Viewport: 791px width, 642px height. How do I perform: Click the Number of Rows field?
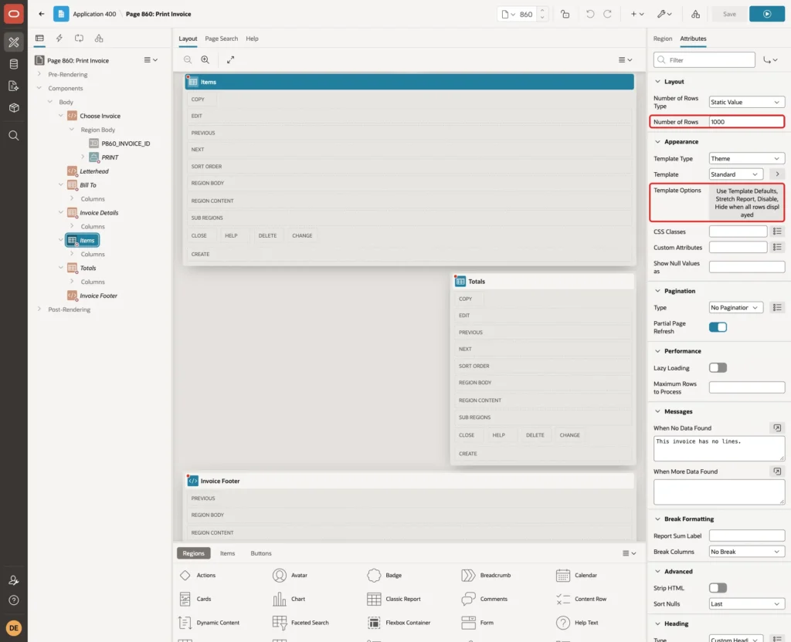point(746,122)
